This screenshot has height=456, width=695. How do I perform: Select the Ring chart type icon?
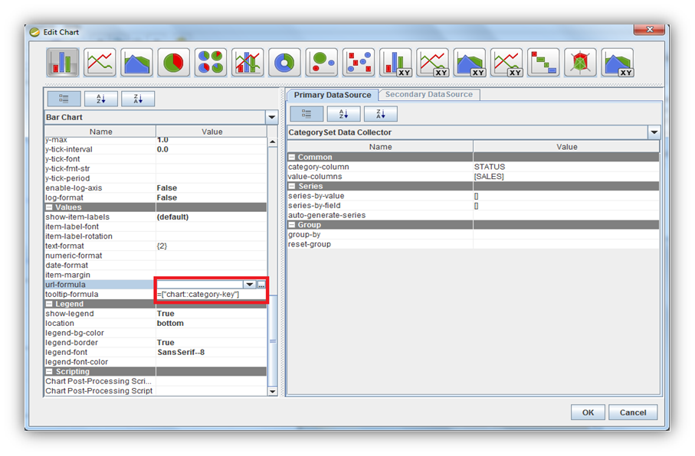(285, 63)
